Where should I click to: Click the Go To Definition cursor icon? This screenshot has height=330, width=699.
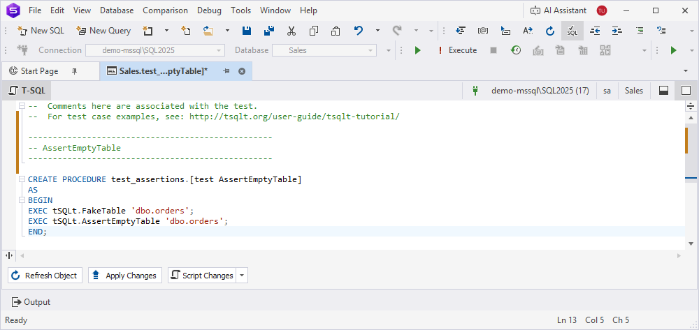point(505,31)
